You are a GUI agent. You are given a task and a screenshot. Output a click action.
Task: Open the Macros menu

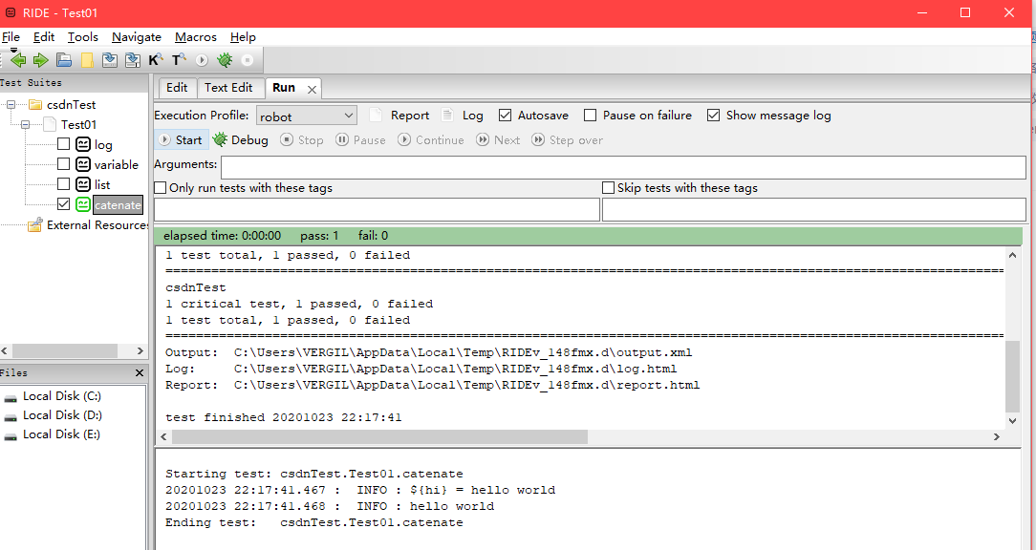point(196,37)
